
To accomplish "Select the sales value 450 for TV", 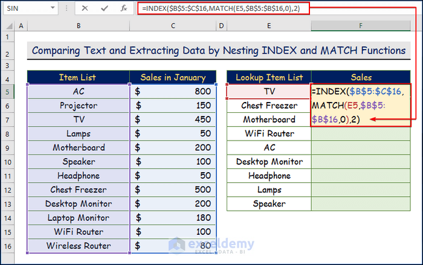I will pyautogui.click(x=173, y=120).
